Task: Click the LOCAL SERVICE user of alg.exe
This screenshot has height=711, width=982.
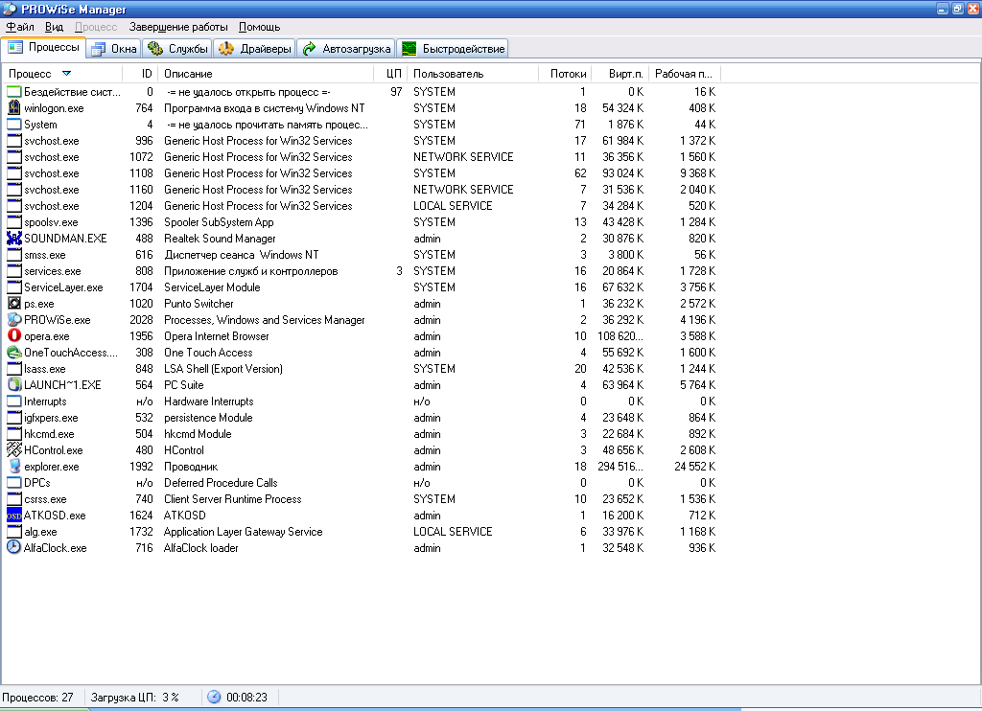Action: pos(453,532)
